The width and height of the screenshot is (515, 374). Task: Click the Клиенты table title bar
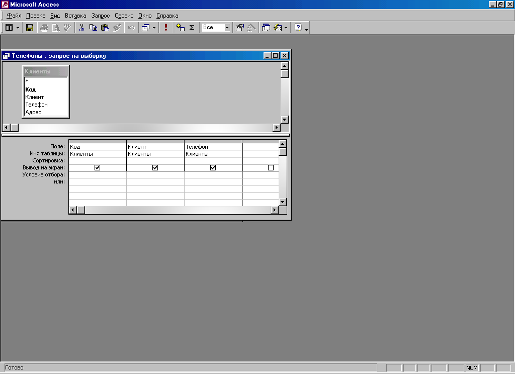(x=46, y=71)
